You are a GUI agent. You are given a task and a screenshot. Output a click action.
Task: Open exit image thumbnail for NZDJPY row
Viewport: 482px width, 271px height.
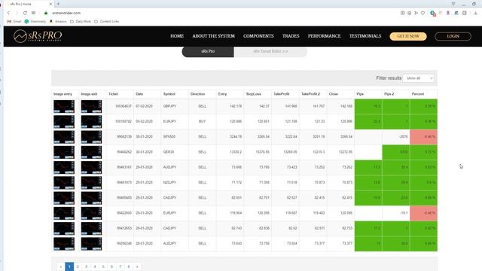pyautogui.click(x=91, y=182)
